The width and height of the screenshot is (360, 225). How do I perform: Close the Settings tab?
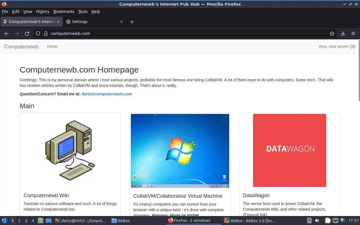pos(121,22)
